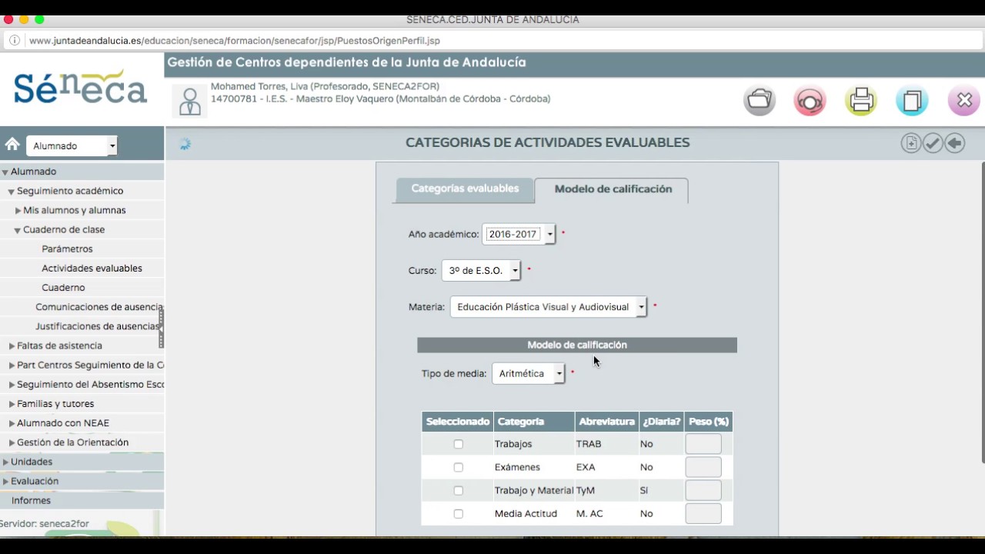
Task: Expand Part Centros Seguimiento node
Action: [12, 365]
